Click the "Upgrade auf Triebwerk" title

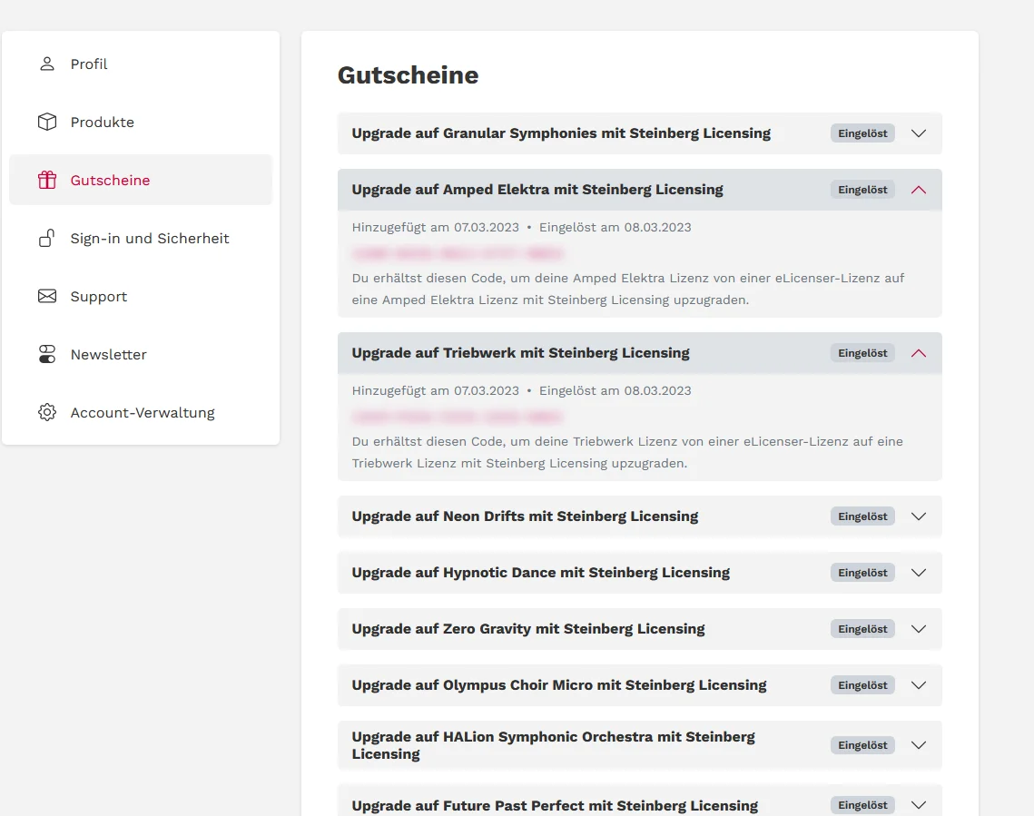[x=520, y=353]
